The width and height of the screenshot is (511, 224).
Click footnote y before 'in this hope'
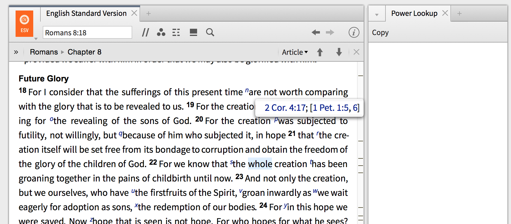pyautogui.click(x=285, y=206)
